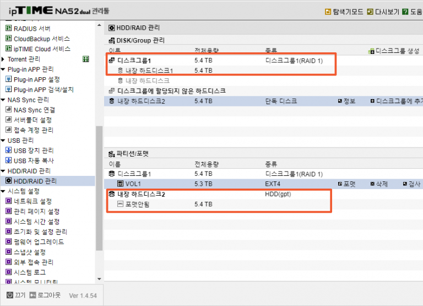
Task: Click 로그아웃 to log out
Action: 45,295
